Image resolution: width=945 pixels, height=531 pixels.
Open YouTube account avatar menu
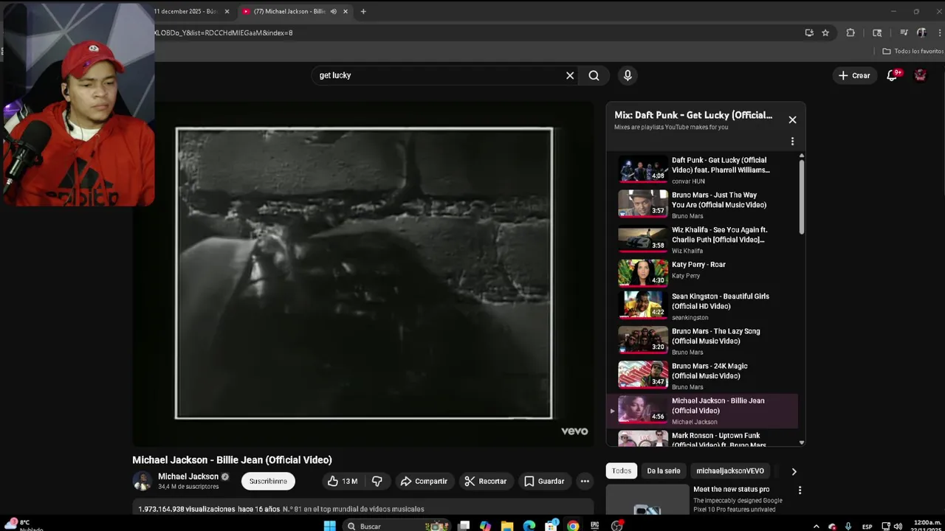pos(920,75)
